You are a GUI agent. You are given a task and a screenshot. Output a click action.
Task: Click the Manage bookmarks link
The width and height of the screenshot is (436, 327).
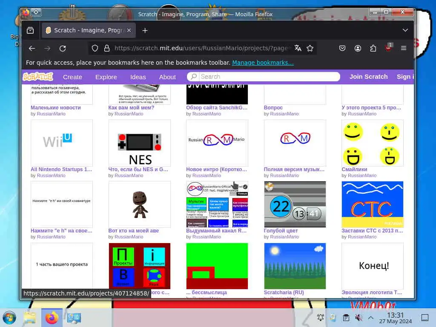(x=263, y=63)
